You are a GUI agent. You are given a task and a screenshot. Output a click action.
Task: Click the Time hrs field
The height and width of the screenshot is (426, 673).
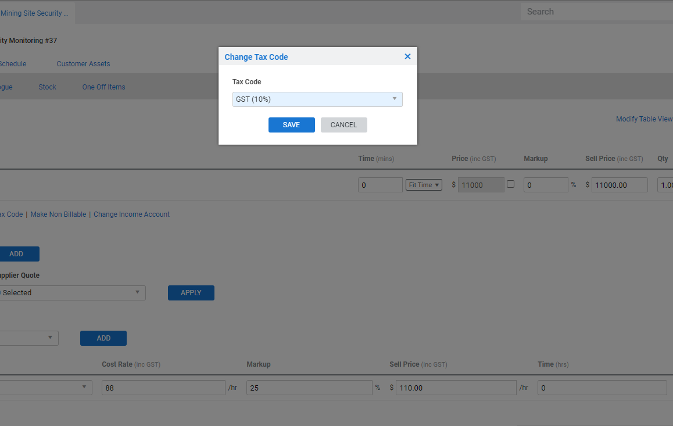602,388
